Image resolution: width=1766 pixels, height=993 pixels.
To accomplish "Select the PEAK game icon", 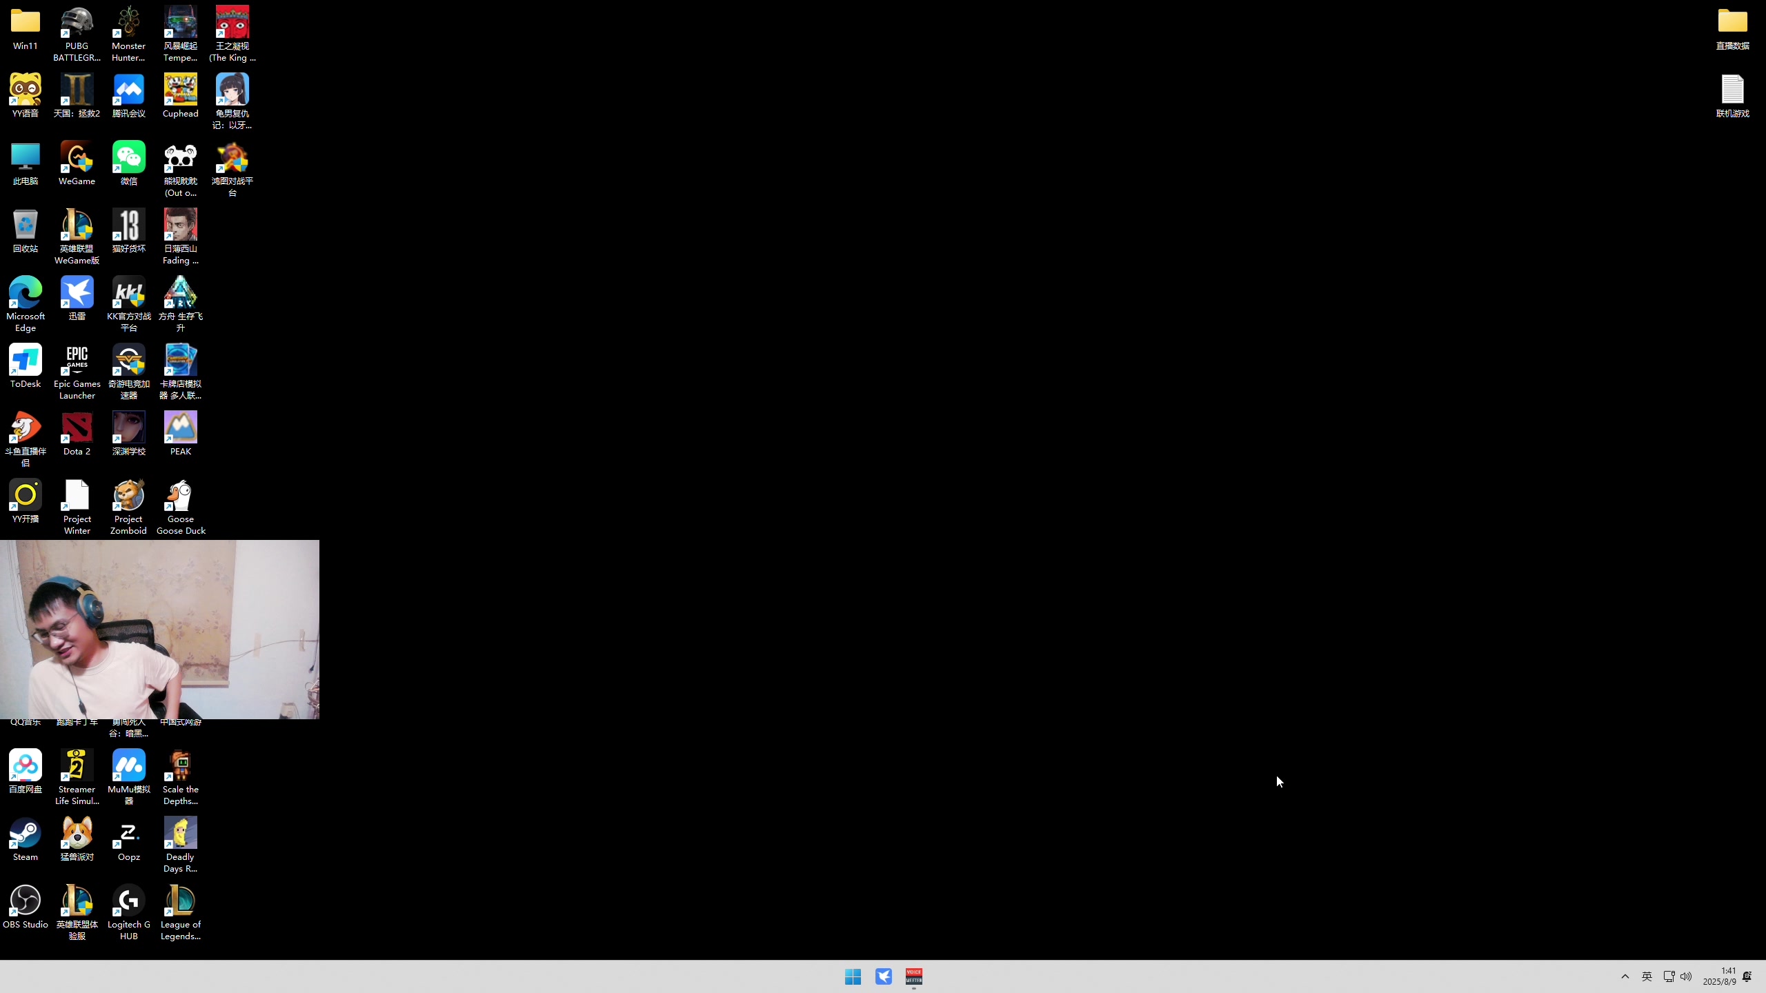I will (x=181, y=434).
